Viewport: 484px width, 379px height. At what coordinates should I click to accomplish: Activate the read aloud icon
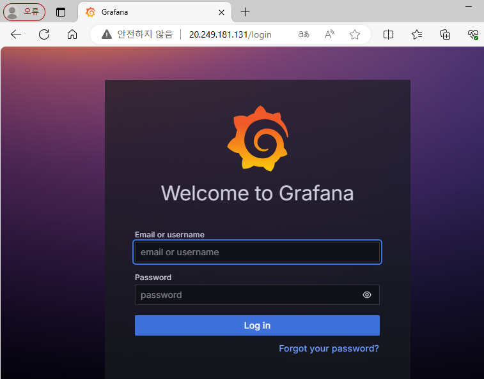point(329,34)
